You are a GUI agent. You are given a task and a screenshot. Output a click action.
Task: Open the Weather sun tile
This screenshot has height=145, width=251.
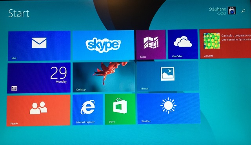169,109
